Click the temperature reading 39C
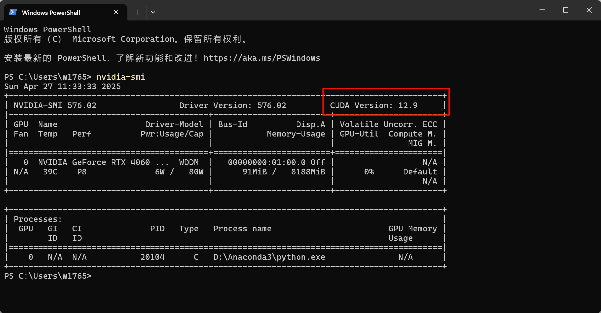 click(50, 172)
